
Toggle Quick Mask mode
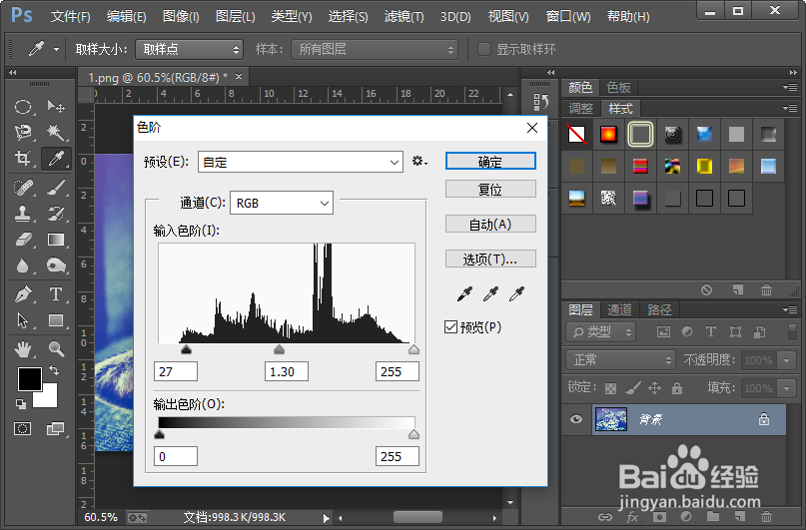pyautogui.click(x=23, y=428)
